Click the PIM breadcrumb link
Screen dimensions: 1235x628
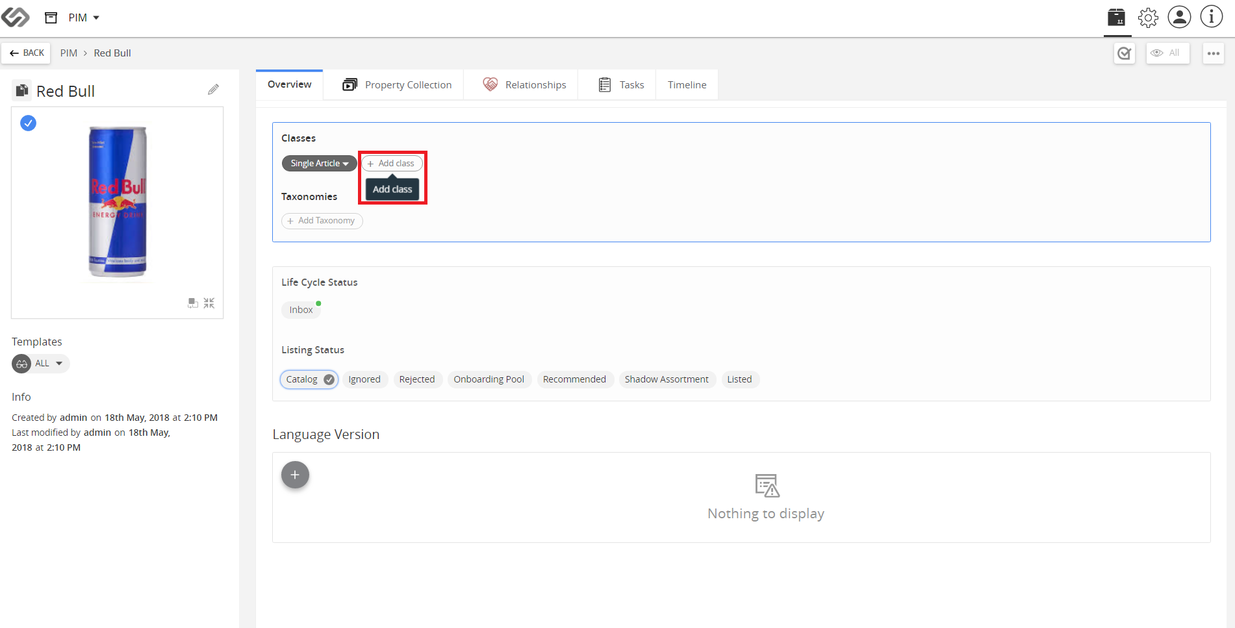pos(69,53)
